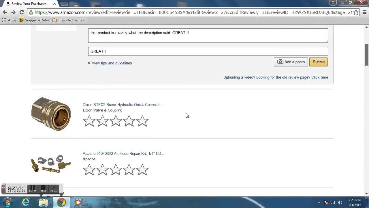The width and height of the screenshot is (369, 208).
Task: Click the Apache brand text
Action: [x=89, y=159]
